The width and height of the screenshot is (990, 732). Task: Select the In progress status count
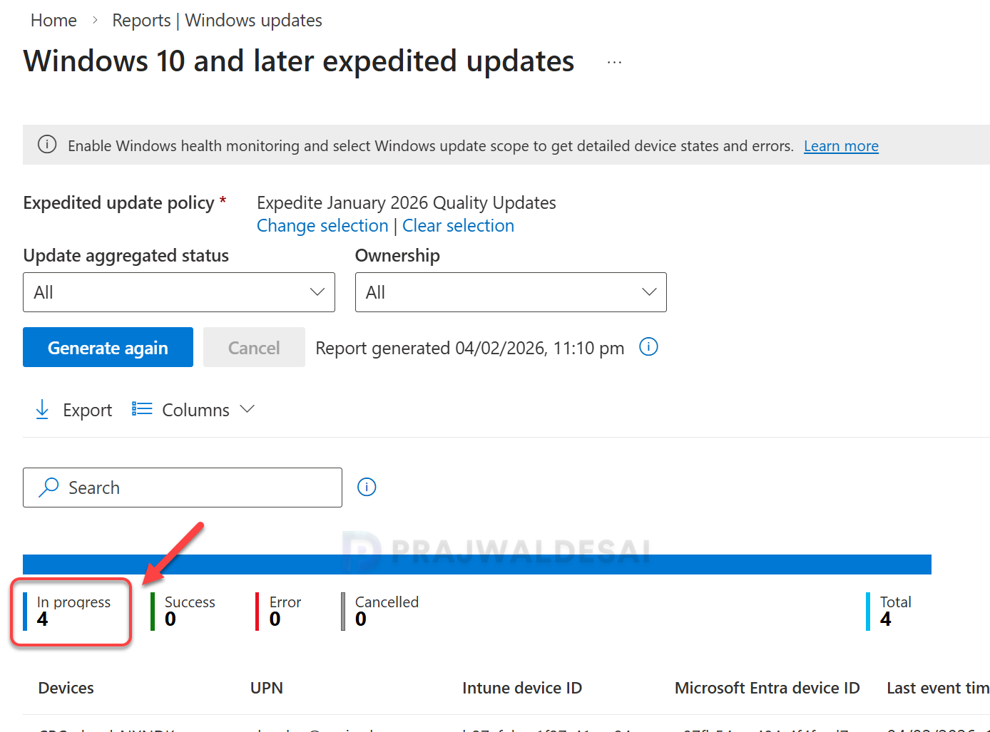click(67, 612)
